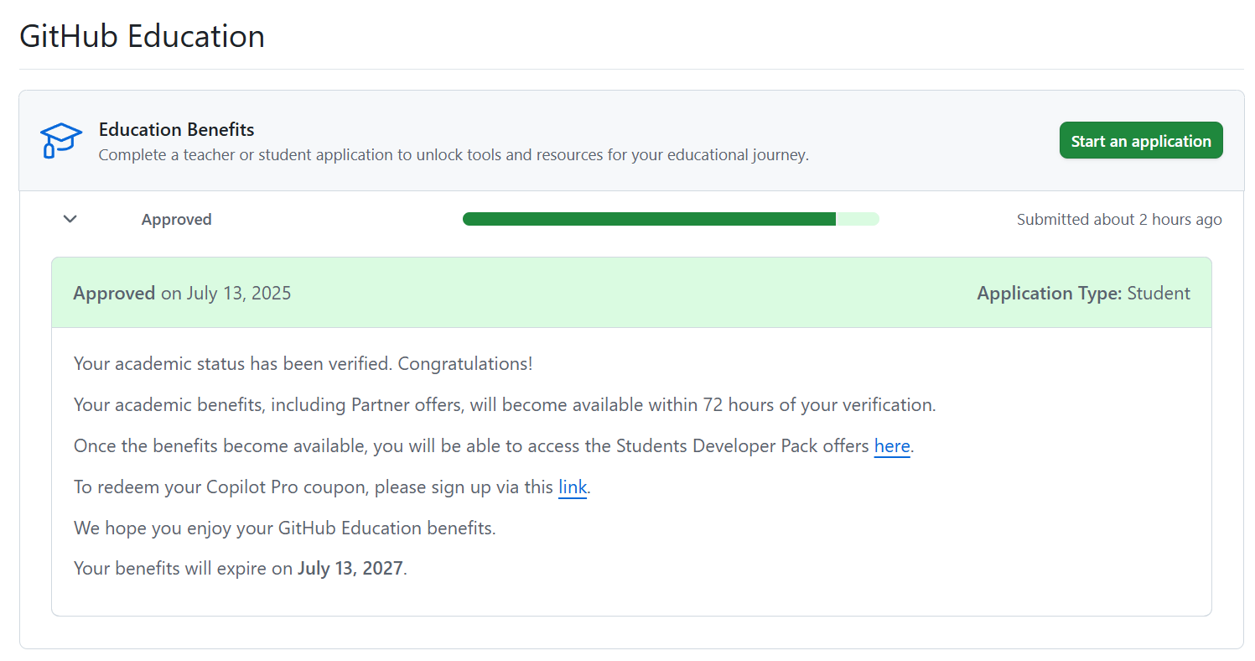
Task: Click the Education Benefits title text
Action: pos(177,130)
